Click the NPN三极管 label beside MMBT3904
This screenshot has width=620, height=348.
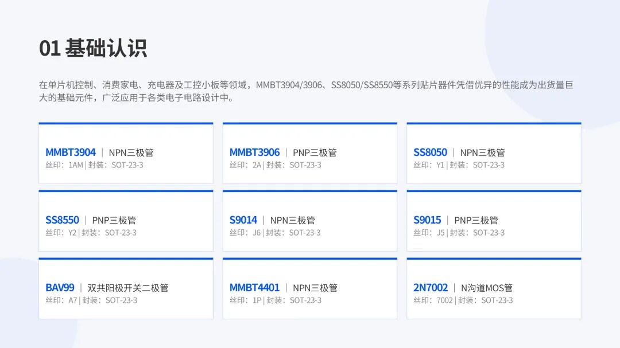131,153
